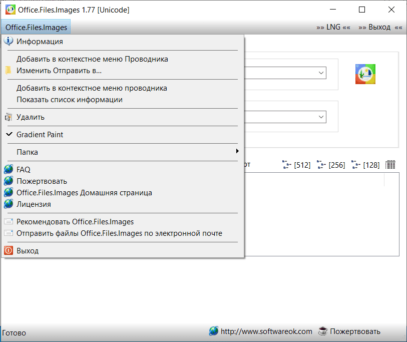407x342 pixels.
Task: Choose Показать список информации
Action: 123,100
